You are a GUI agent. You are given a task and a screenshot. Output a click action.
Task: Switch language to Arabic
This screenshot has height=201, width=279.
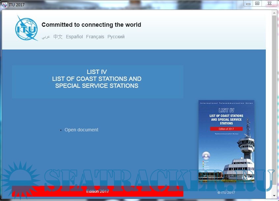coord(46,37)
